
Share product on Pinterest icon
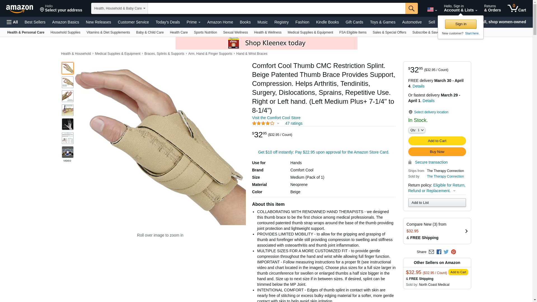[x=453, y=252]
